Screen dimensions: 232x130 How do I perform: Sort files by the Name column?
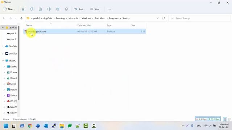click(x=29, y=25)
